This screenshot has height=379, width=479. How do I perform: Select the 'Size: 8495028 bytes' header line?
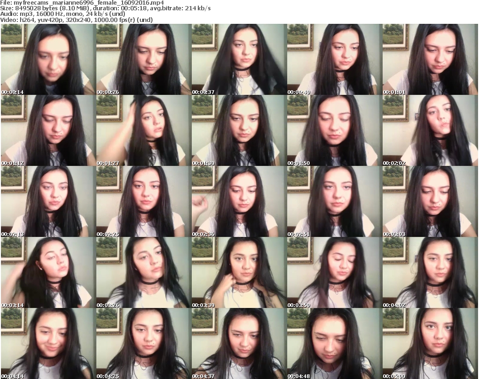[x=105, y=8]
